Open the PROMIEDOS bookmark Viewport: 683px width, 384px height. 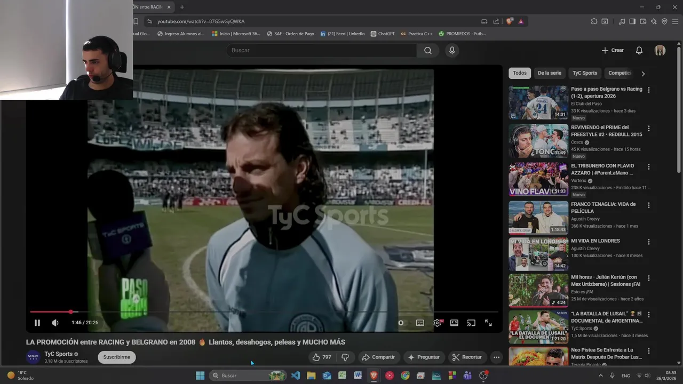point(462,34)
